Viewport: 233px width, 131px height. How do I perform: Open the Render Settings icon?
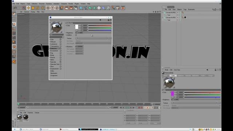click(x=76, y=8)
